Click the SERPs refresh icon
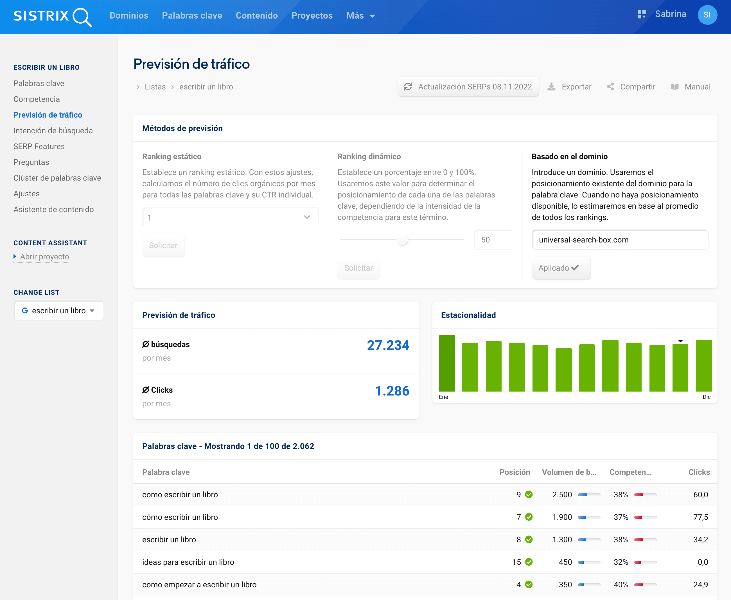731x600 pixels. (x=408, y=87)
